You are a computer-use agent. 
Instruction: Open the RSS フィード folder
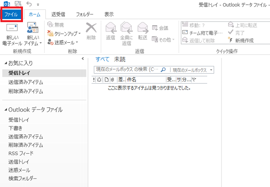(x=21, y=153)
